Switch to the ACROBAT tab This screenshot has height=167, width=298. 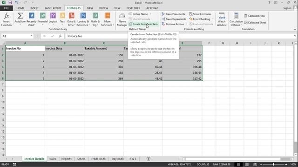pos(152,8)
